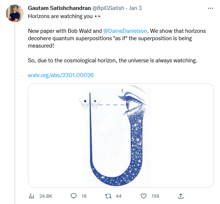Image resolution: width=220 pixels, height=204 pixels.
Task: Click the 16 replies count
Action: coord(84,196)
